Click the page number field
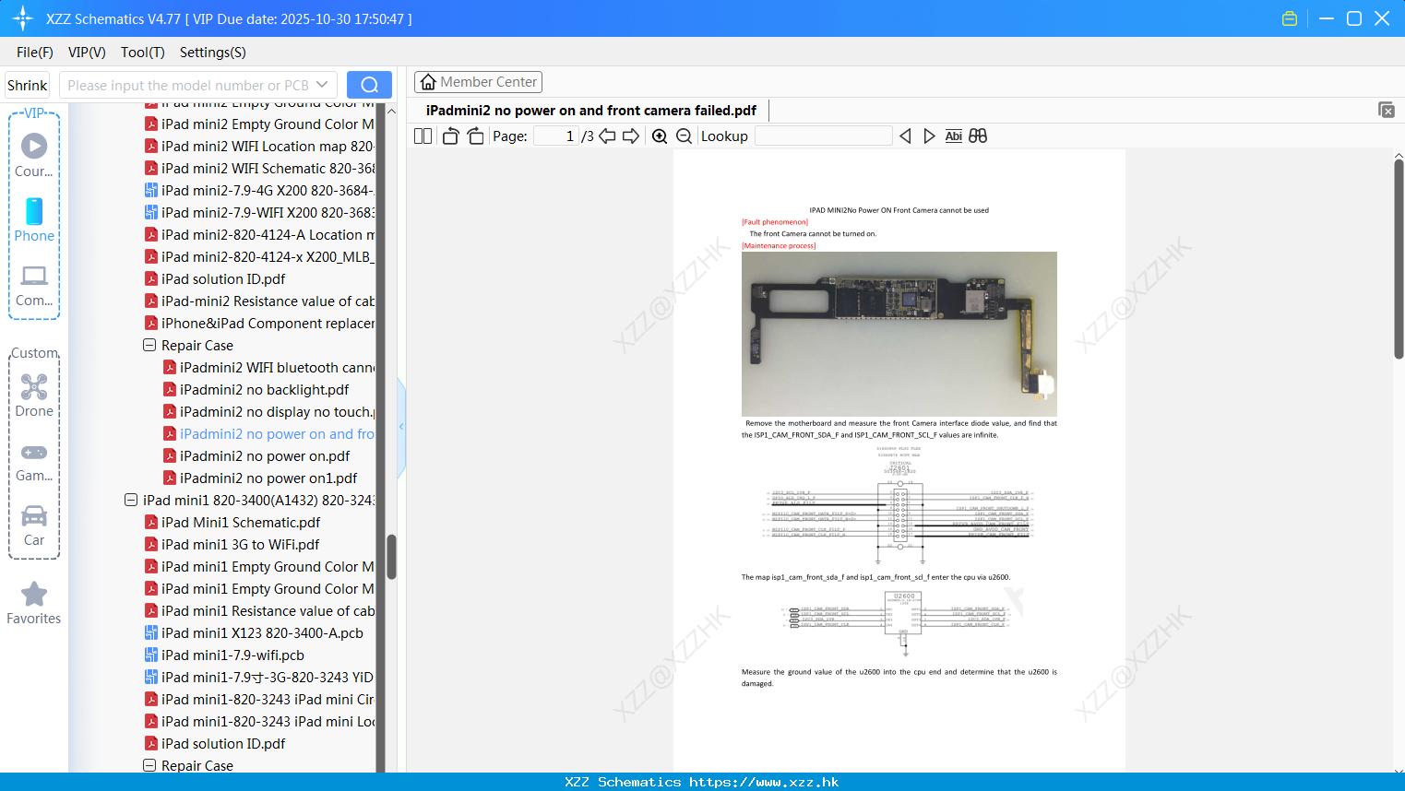 (x=556, y=136)
